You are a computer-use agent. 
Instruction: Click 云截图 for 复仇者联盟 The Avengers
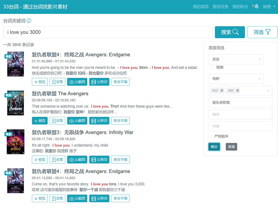pos(77,121)
